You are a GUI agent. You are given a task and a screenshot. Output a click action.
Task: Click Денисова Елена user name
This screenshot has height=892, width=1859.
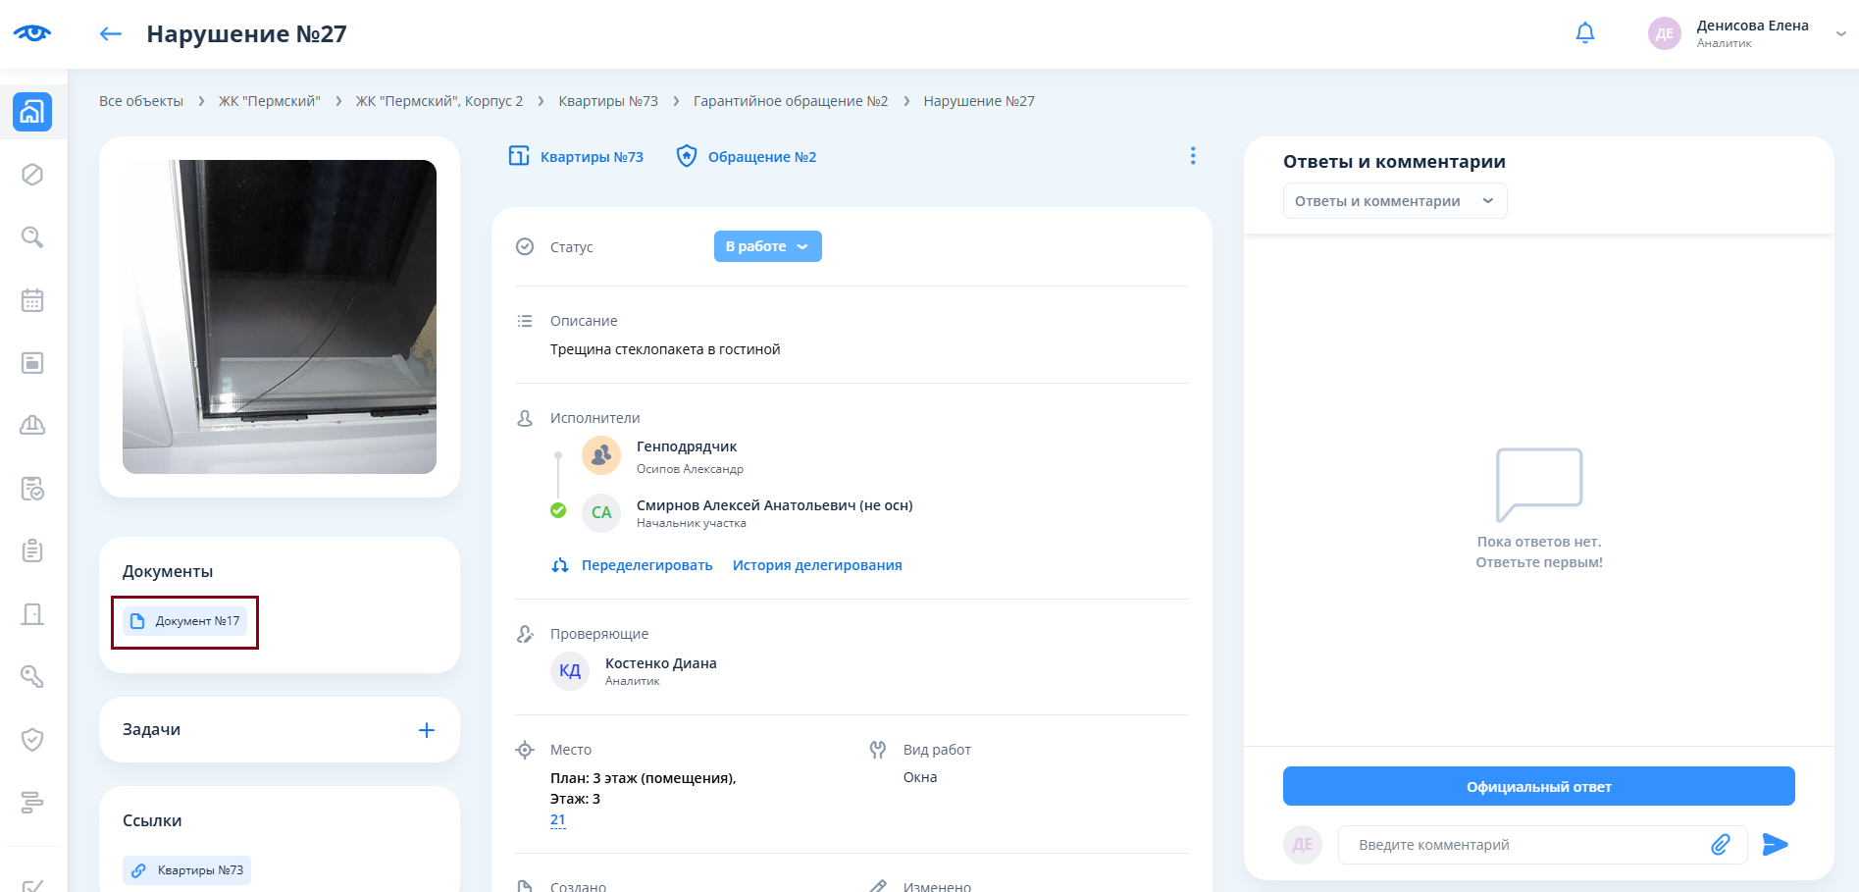(x=1753, y=26)
